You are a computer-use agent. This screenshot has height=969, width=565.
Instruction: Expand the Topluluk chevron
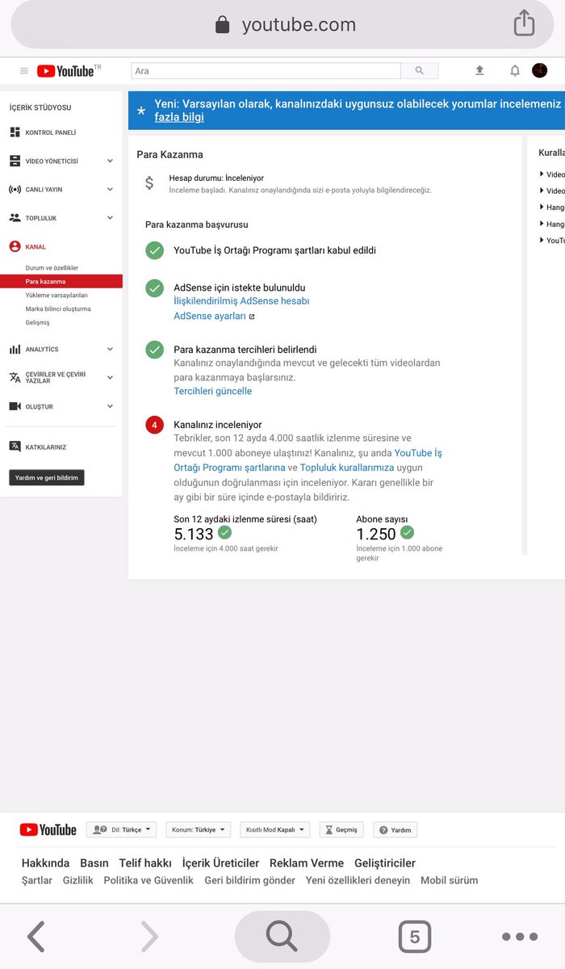110,218
